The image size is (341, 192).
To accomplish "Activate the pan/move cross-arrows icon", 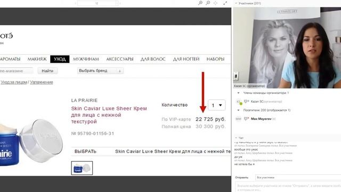I will [x=215, y=3].
